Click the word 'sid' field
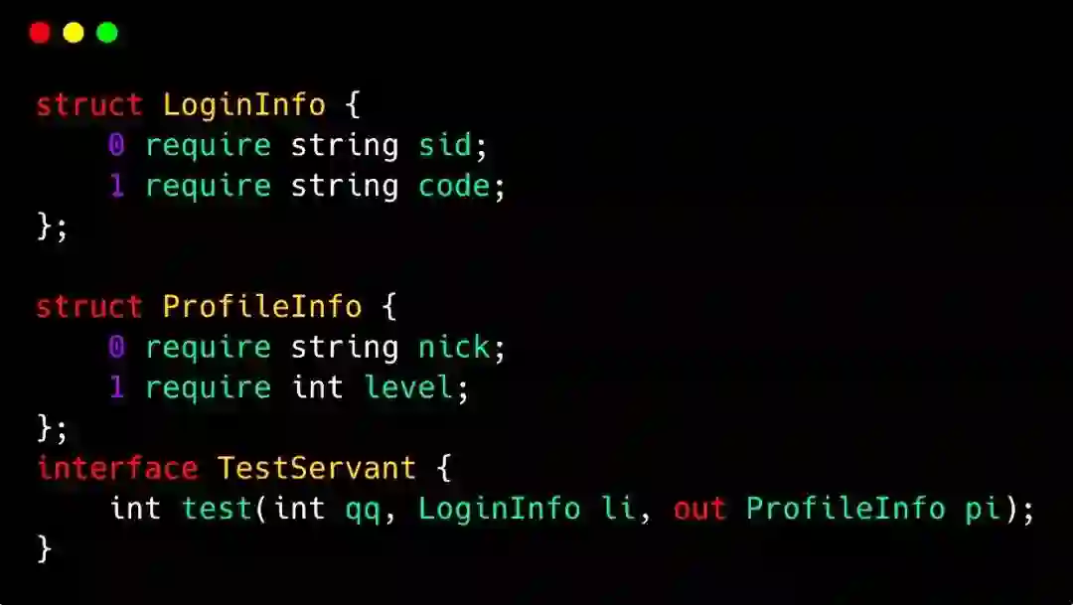The height and width of the screenshot is (605, 1073). 445,145
